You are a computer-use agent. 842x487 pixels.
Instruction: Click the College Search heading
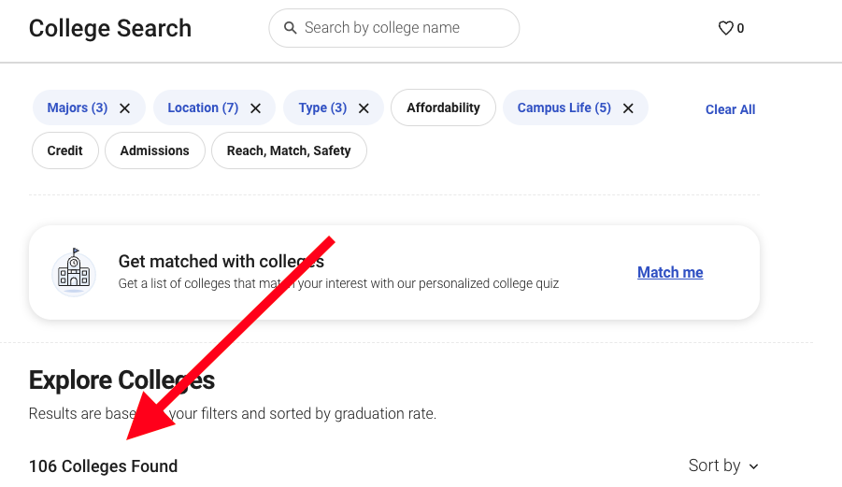(x=110, y=28)
